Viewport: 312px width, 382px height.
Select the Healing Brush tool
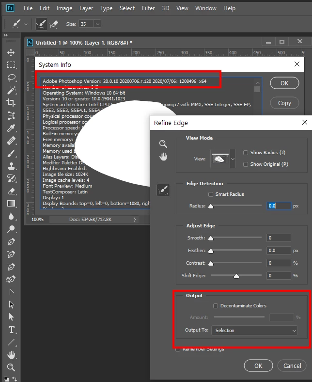[11, 141]
